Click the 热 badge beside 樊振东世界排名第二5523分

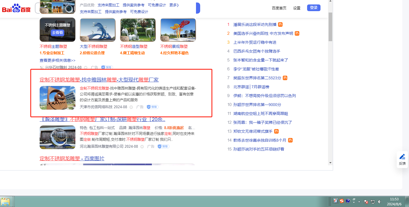click(x=285, y=78)
